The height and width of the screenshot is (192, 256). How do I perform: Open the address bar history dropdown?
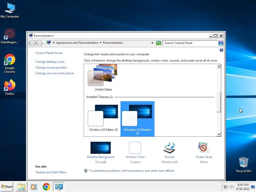(x=152, y=43)
